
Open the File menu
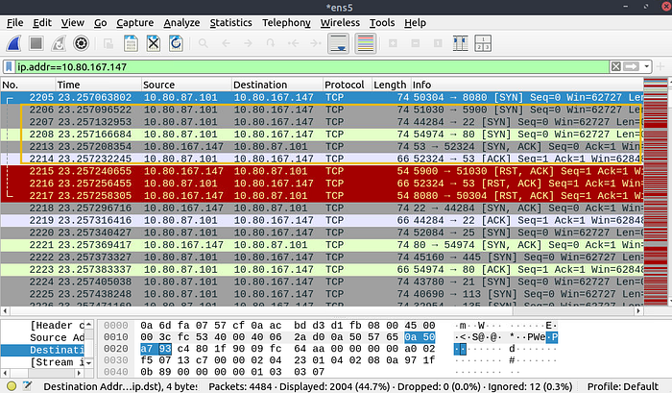pos(15,23)
